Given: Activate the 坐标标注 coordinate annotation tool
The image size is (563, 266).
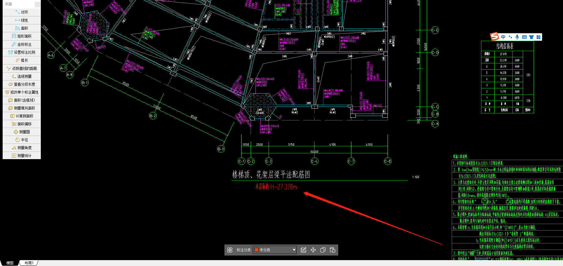Looking at the screenshot, I should click(x=22, y=44).
